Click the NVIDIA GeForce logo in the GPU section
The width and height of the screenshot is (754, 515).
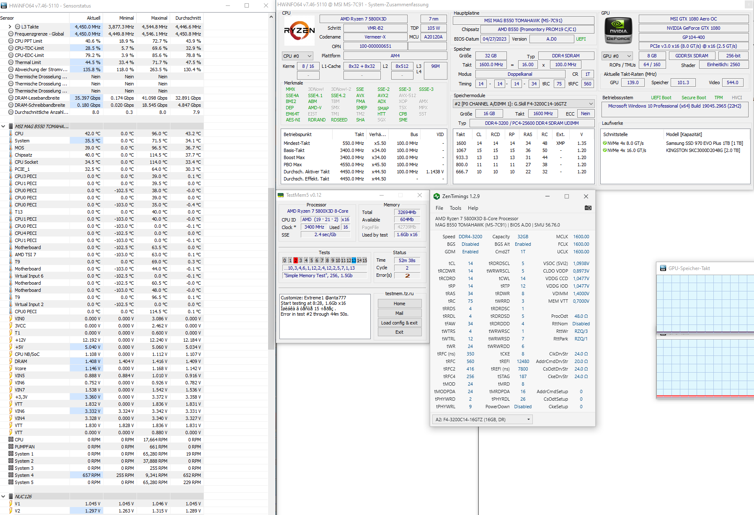tap(618, 30)
